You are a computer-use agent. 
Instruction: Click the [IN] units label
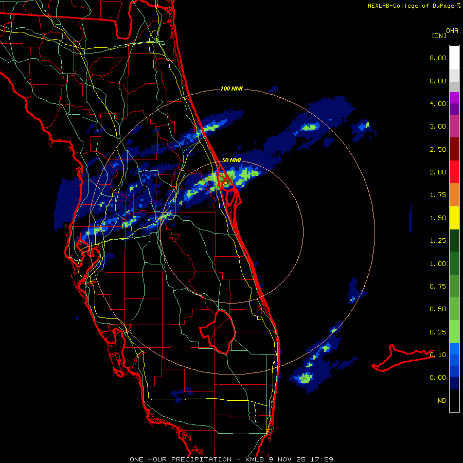439,36
